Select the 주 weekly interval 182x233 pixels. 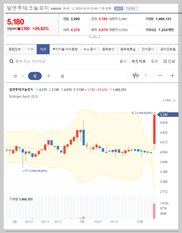(48, 76)
